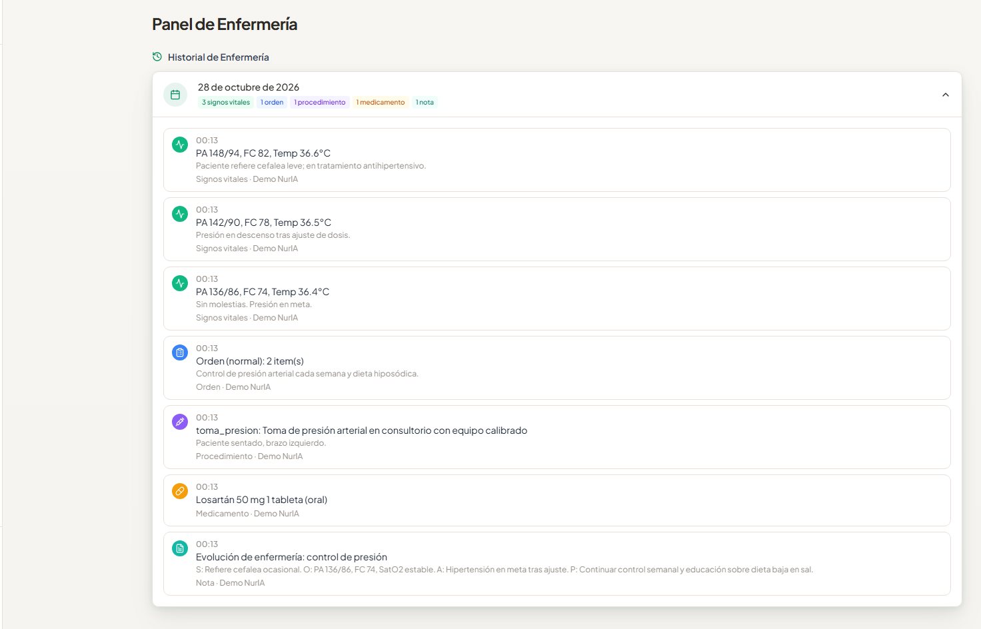Open the 'toma_presion: Toma de presión arterial' entry
Screen dimensions: 981x629
556,437
